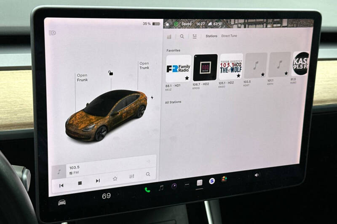This screenshot has width=337, height=224.
Task: Play the 105.1 The Wolf station tile
Action: click(231, 66)
